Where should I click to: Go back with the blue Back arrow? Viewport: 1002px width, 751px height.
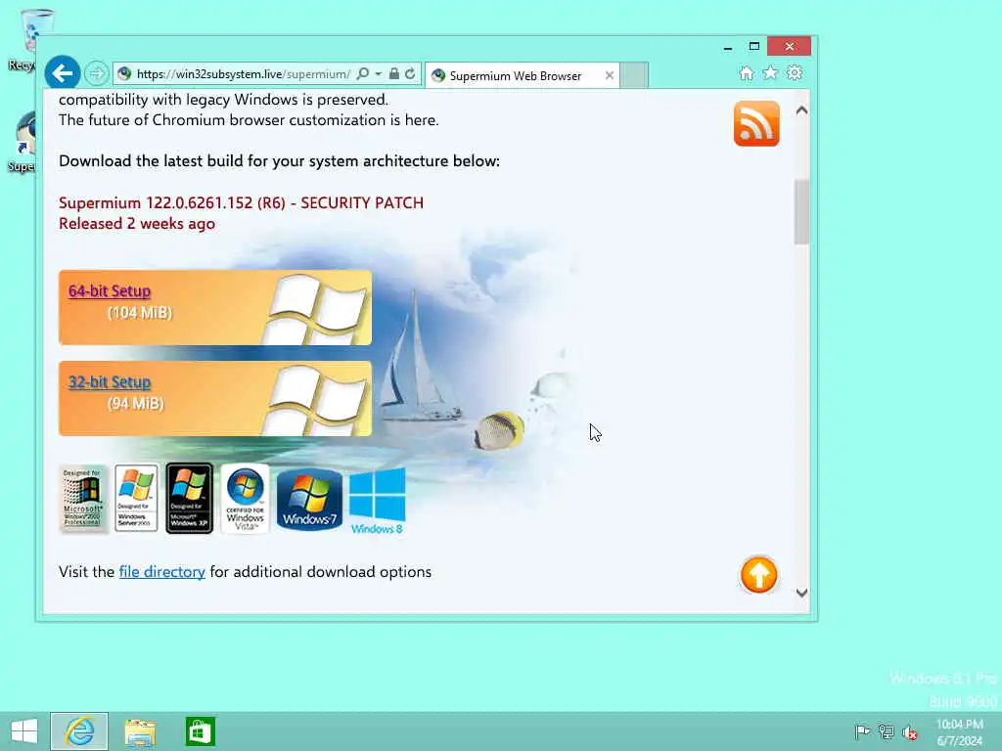[x=62, y=73]
